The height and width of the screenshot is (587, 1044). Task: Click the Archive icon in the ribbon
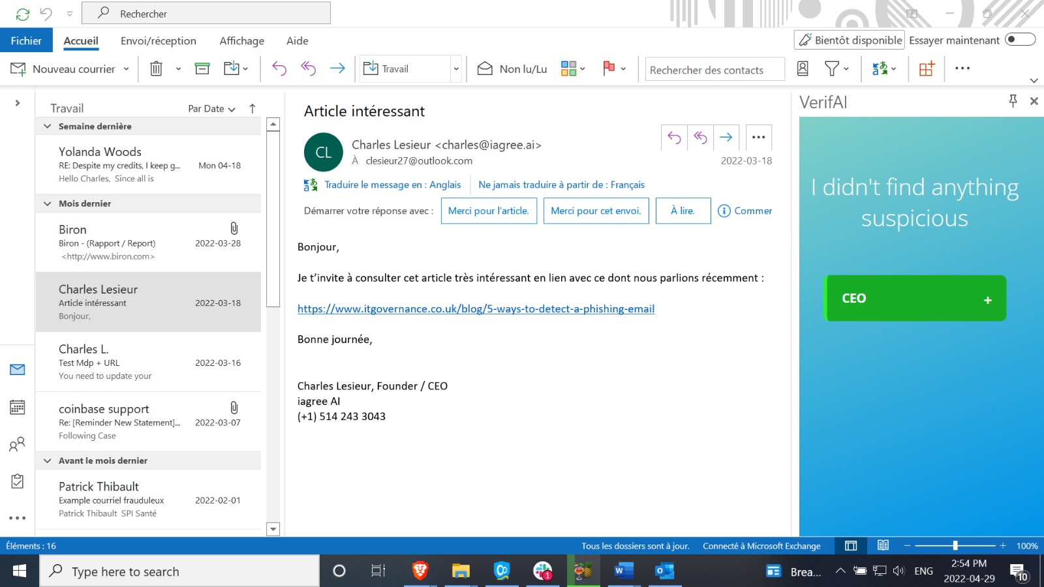pos(202,68)
